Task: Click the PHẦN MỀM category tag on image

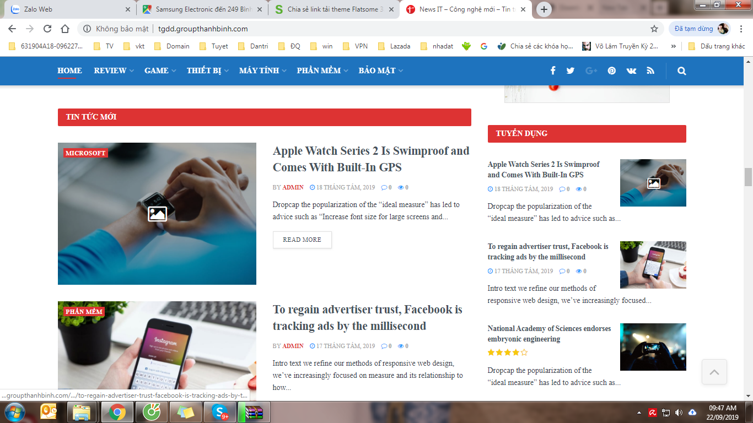Action: (84, 311)
